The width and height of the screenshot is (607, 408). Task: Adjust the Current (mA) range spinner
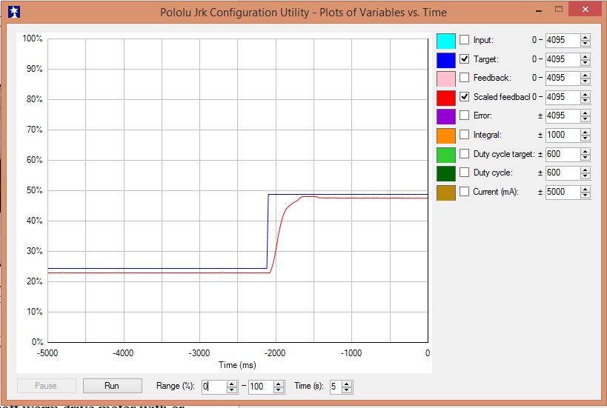click(586, 192)
